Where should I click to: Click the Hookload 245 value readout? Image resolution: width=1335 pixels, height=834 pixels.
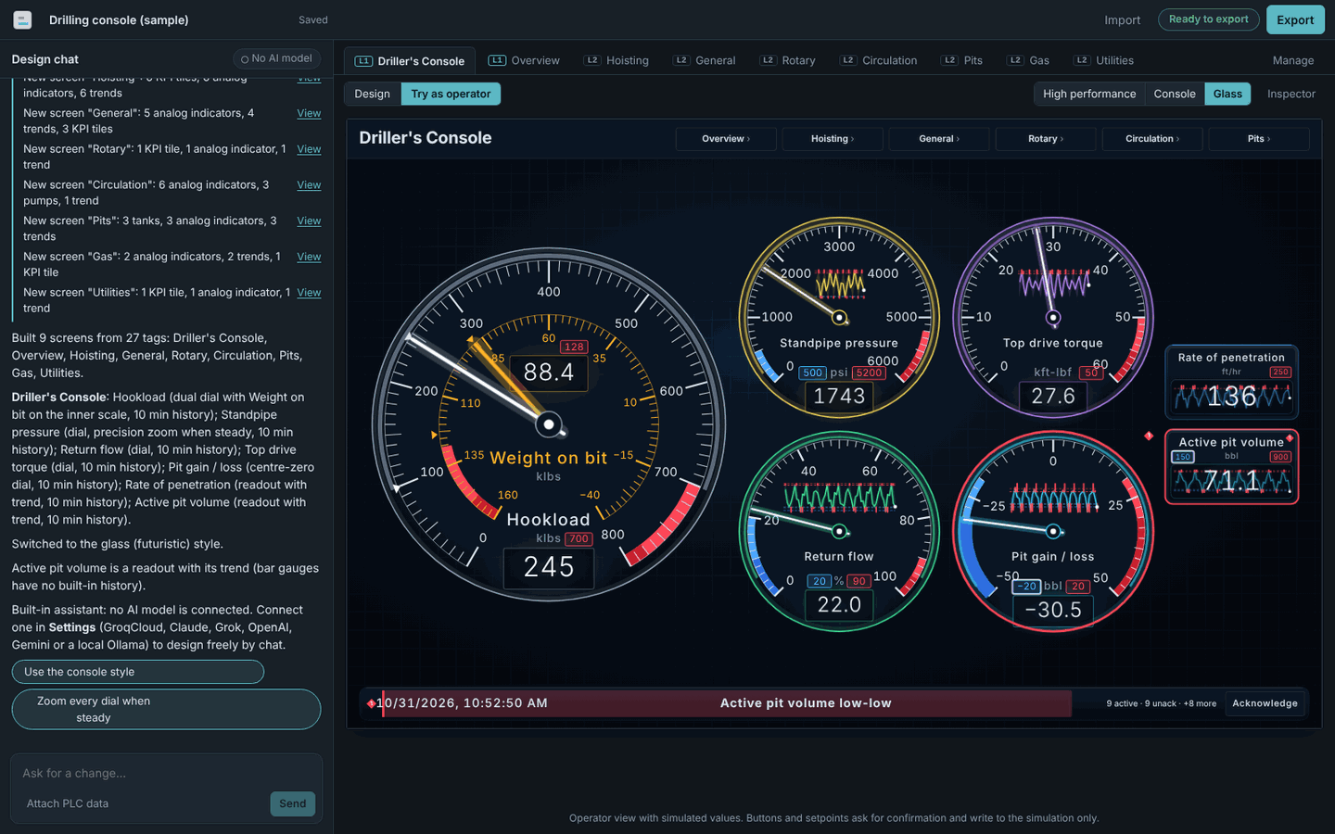click(x=549, y=567)
